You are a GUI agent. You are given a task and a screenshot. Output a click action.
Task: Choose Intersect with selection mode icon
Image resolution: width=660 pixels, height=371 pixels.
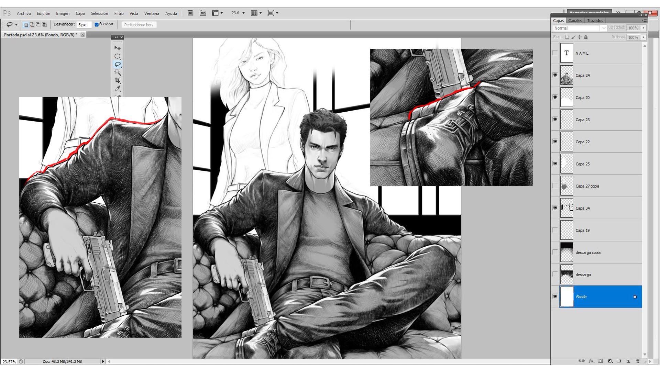click(44, 25)
